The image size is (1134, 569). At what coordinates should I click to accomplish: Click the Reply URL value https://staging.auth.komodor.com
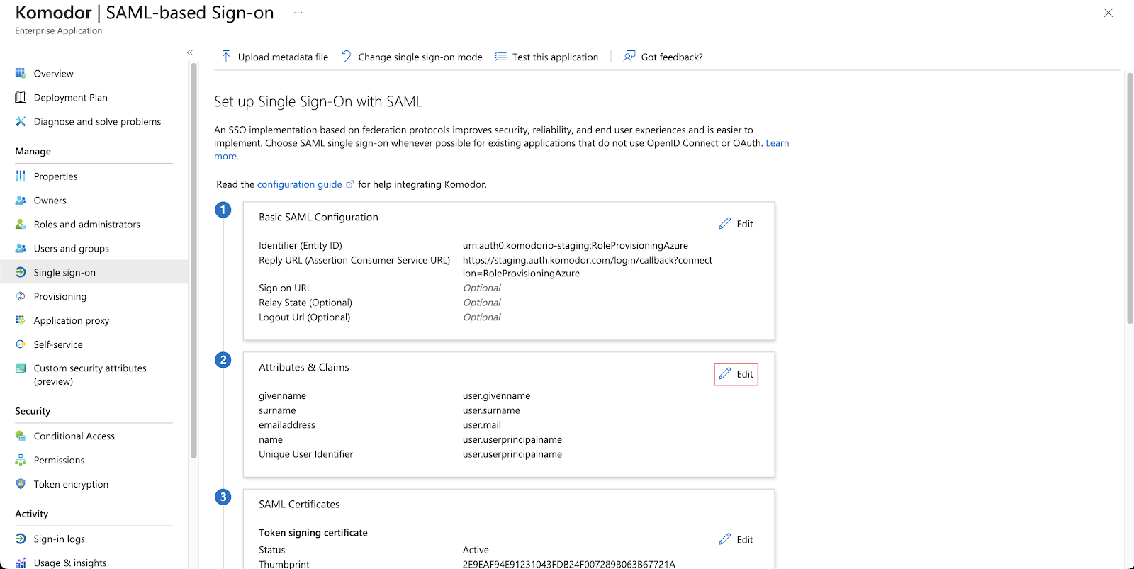(x=587, y=266)
